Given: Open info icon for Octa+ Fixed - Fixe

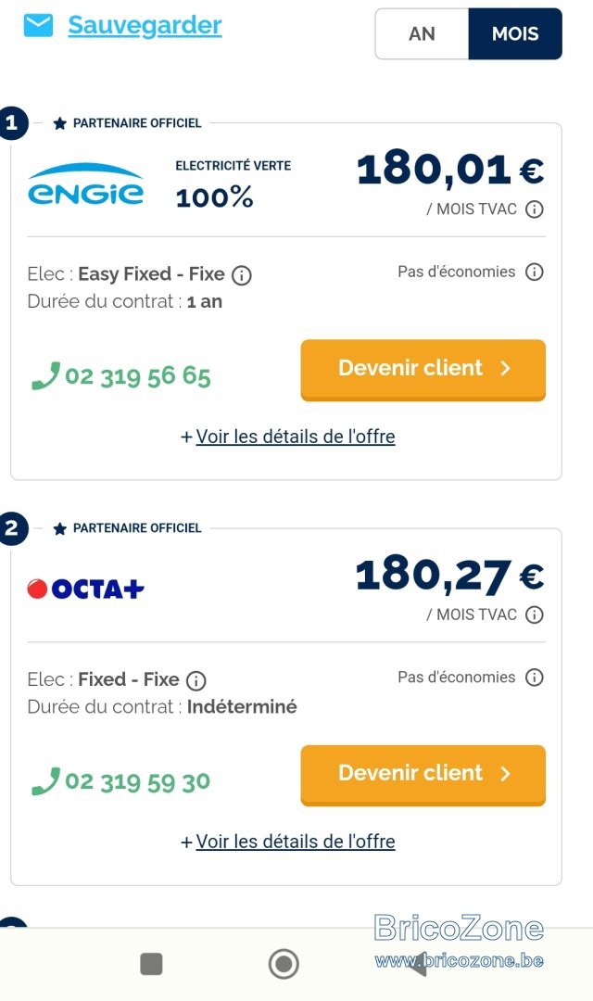Looking at the screenshot, I should 196,681.
